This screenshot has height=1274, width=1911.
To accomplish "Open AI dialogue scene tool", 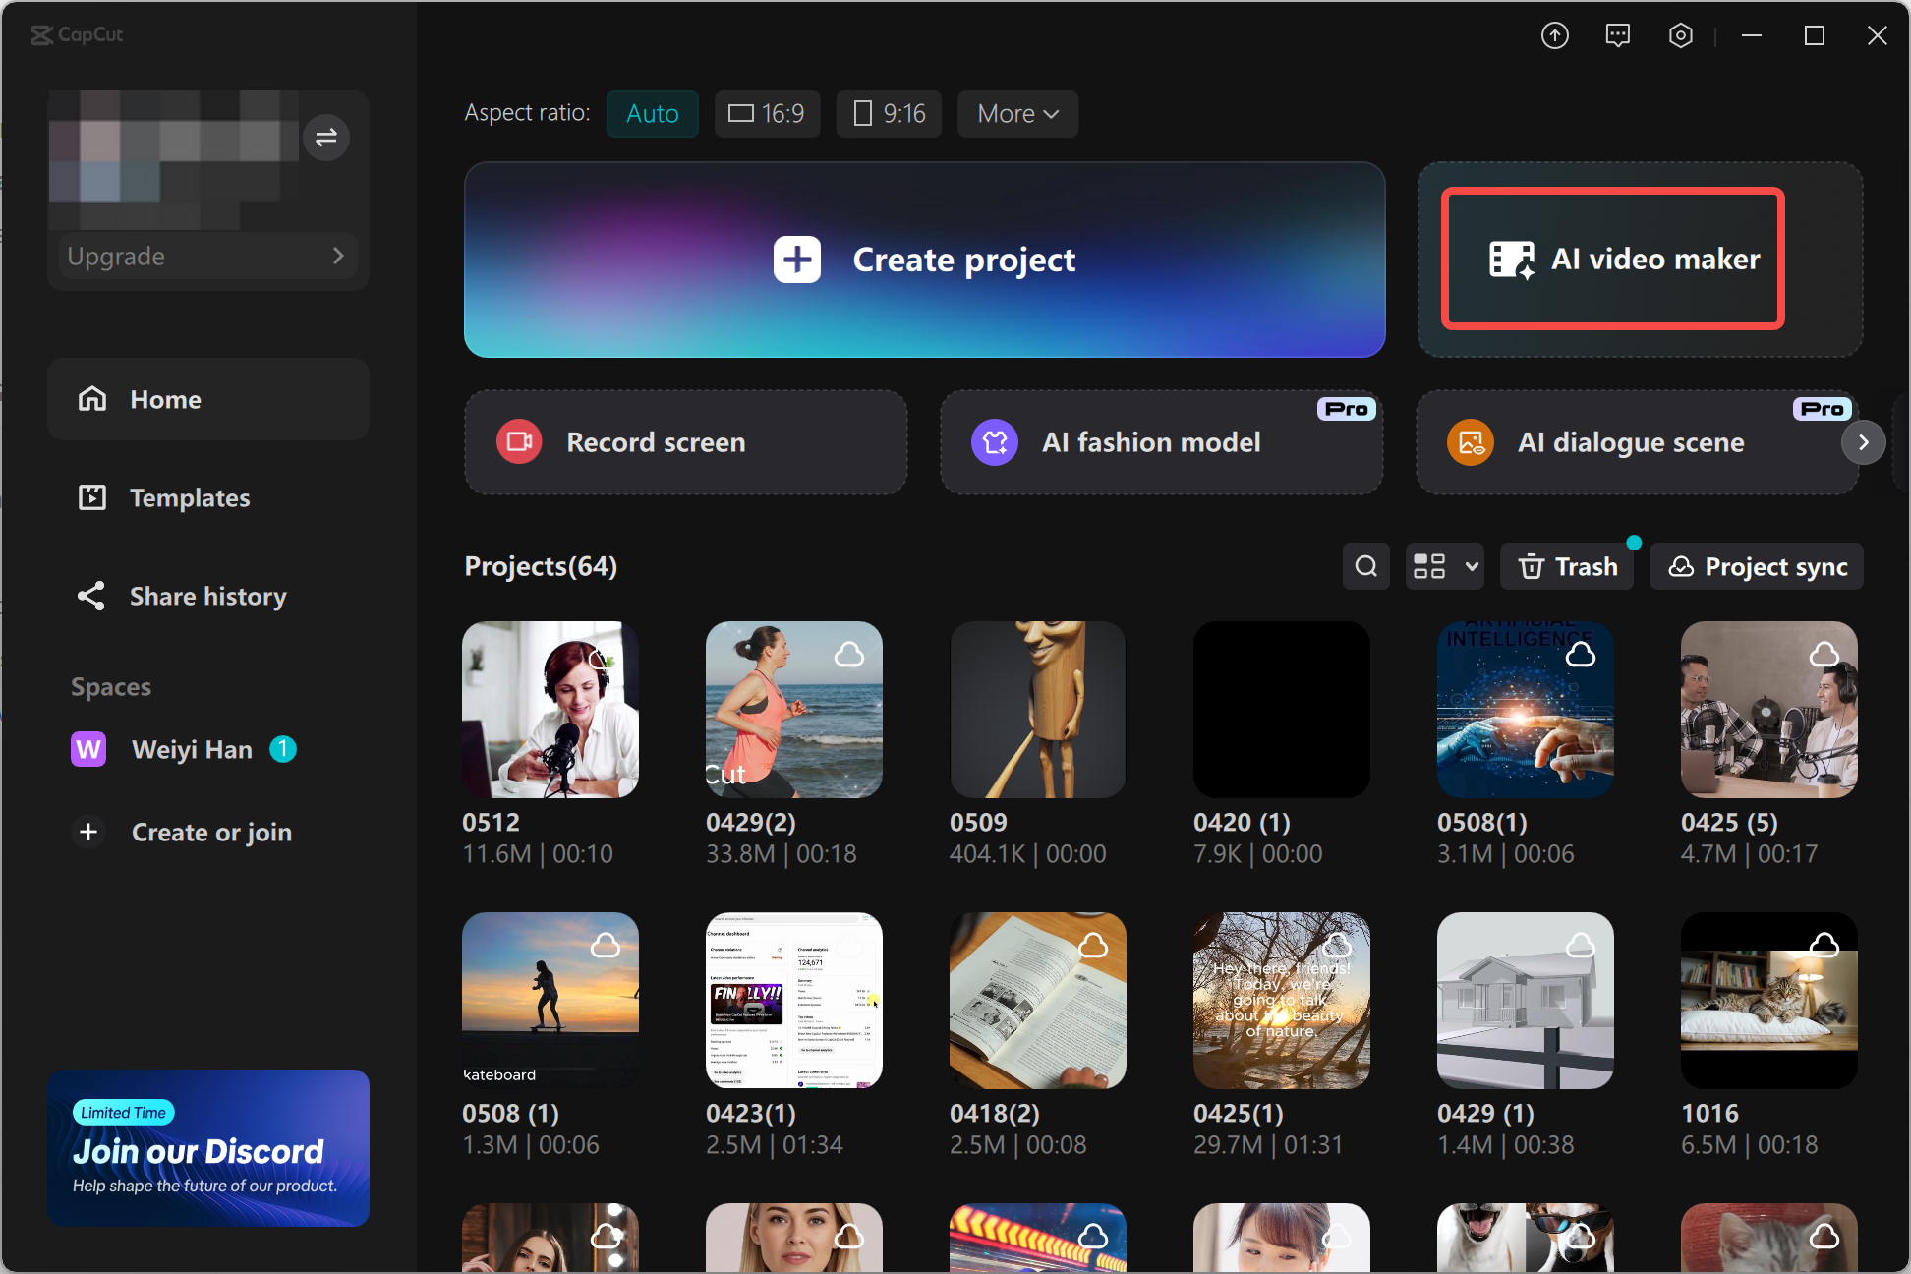I will pos(1637,442).
